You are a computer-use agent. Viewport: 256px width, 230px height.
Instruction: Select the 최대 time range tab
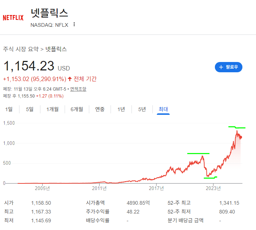pos(163,109)
